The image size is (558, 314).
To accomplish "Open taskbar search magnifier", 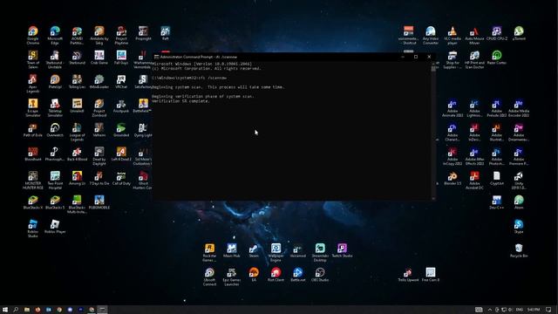I will [x=16, y=310].
